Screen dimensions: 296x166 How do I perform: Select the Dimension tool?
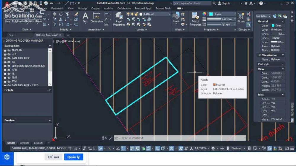[96, 17]
